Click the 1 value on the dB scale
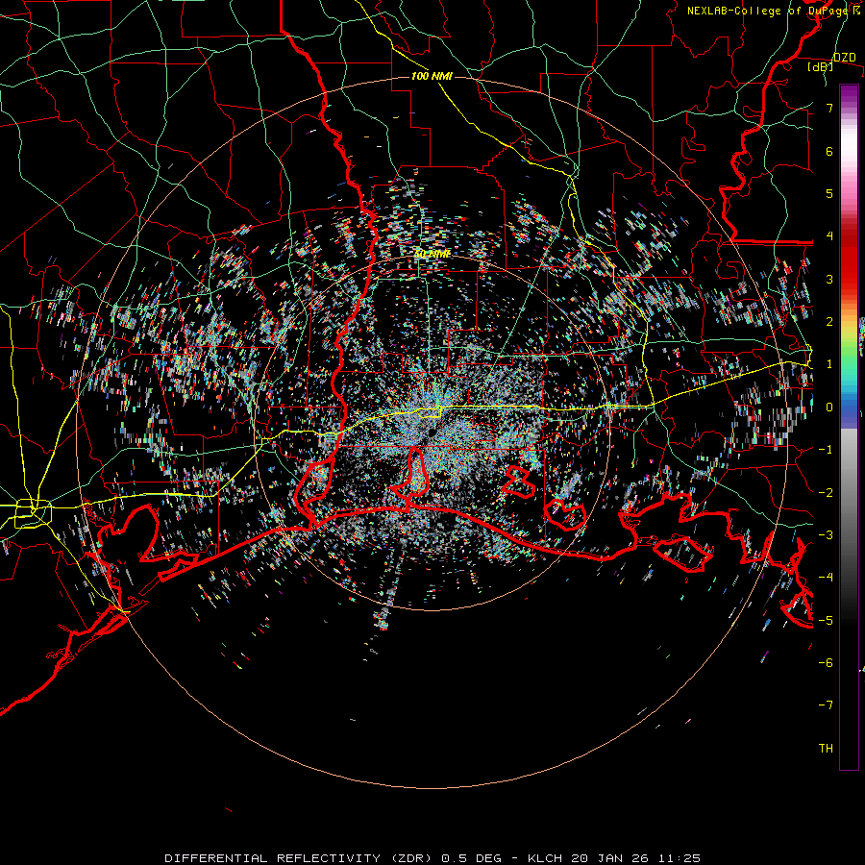 829,364
